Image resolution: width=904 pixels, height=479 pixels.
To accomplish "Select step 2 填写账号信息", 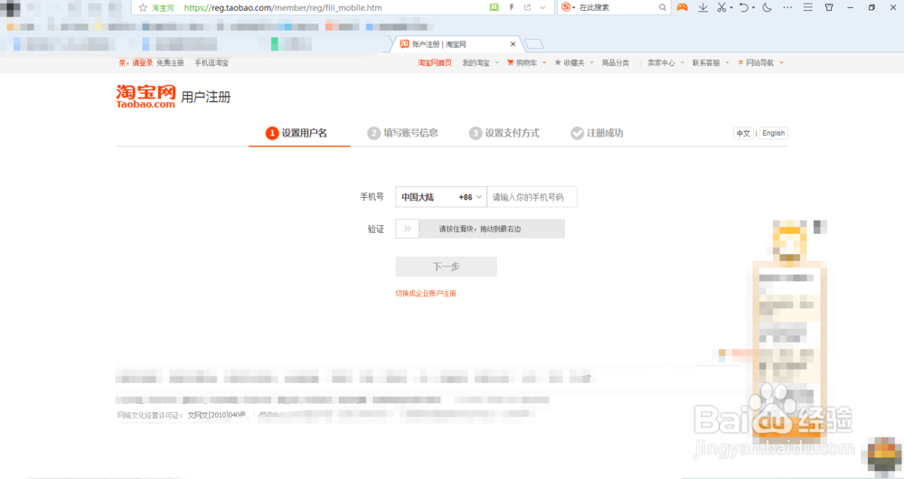I will (402, 133).
